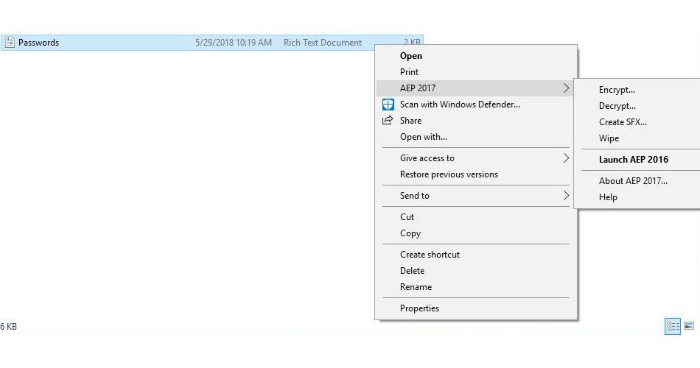Click the Rich Text Document type cell
700x368 pixels.
(323, 43)
